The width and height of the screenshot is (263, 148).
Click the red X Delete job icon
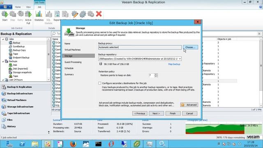(x=99, y=14)
